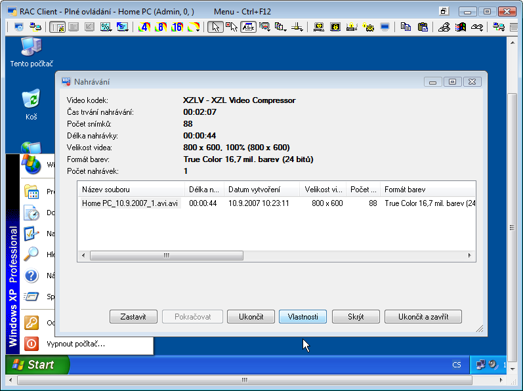
Task: Click the Skrýt button to hide dialog
Action: tap(356, 316)
